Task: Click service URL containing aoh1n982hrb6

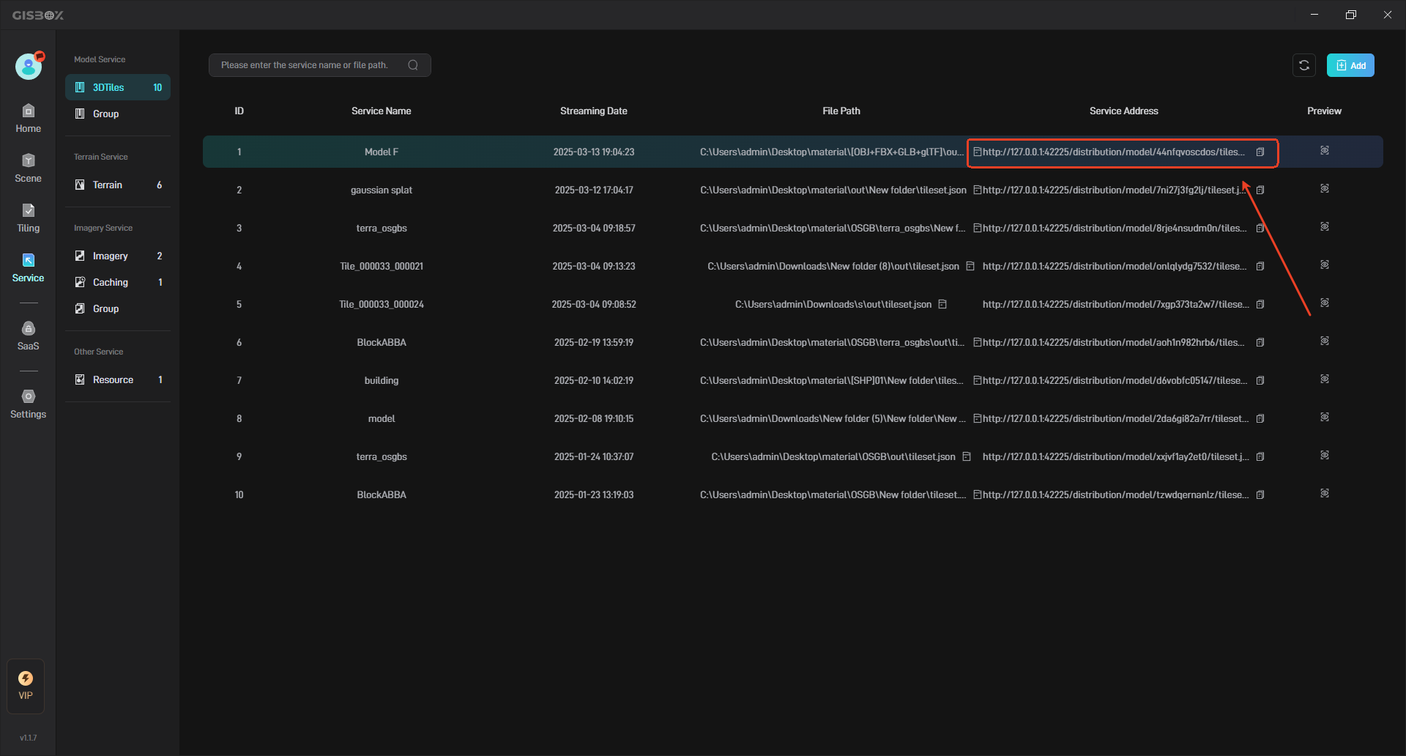Action: pyautogui.click(x=1114, y=342)
